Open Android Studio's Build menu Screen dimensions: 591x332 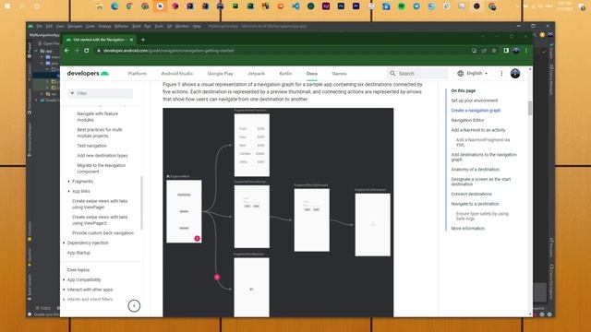pyautogui.click(x=137, y=27)
